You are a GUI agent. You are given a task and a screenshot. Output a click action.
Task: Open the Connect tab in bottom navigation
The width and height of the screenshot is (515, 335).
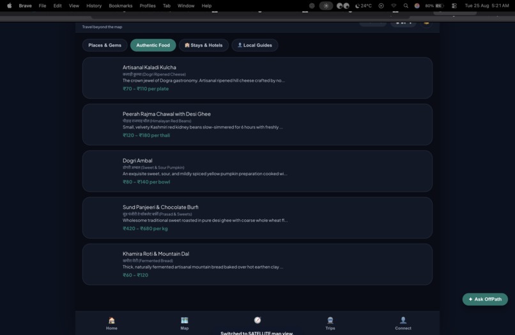[403, 323]
